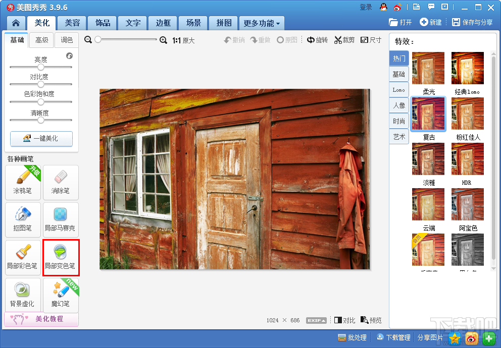
Task: Click the zoom out magnifier icon
Action: click(x=88, y=40)
